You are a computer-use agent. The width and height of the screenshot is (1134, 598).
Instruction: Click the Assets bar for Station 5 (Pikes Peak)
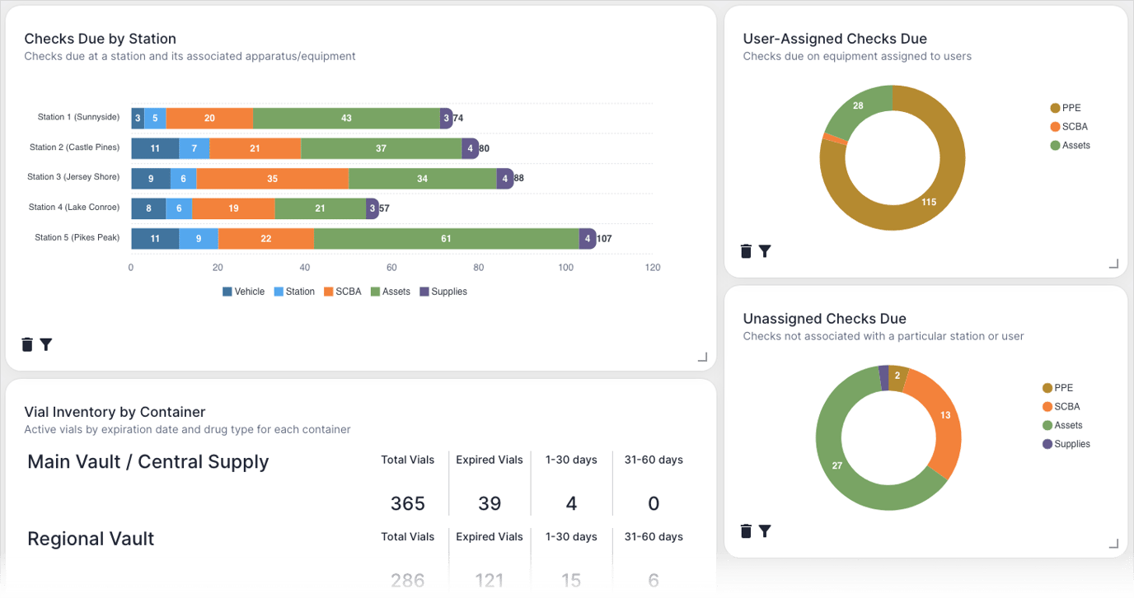[446, 238]
